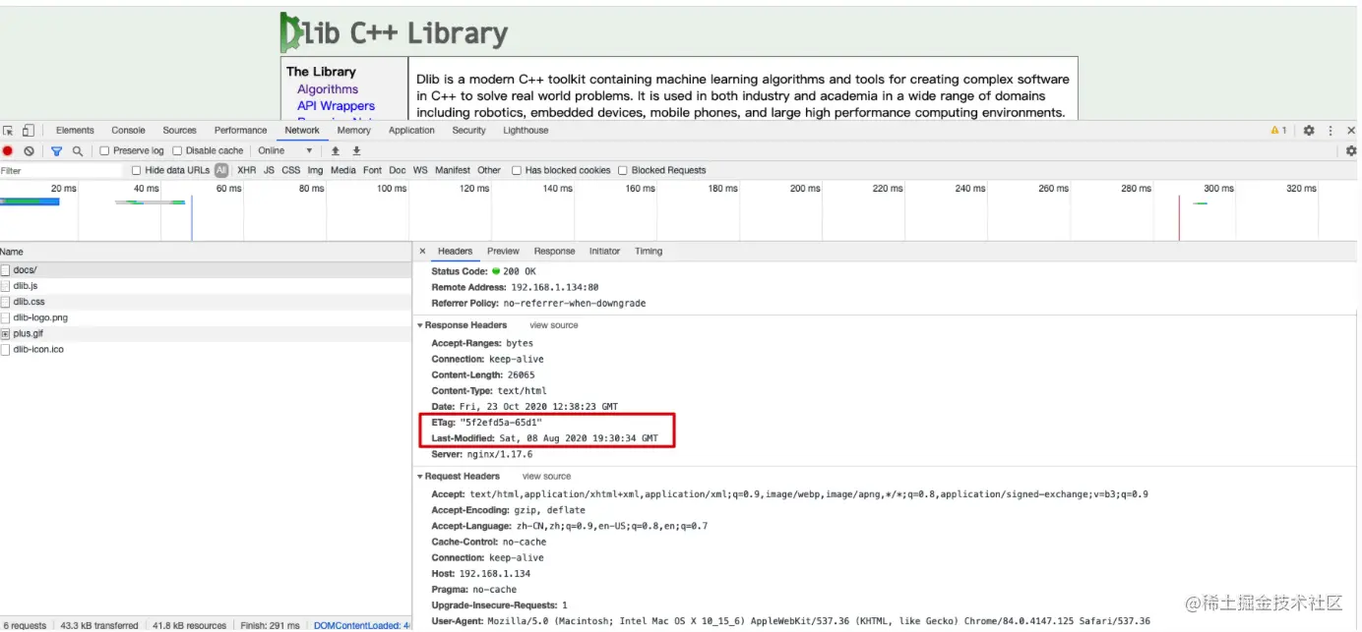Image resolution: width=1362 pixels, height=632 pixels.
Task: Clear the network log
Action: coord(30,151)
